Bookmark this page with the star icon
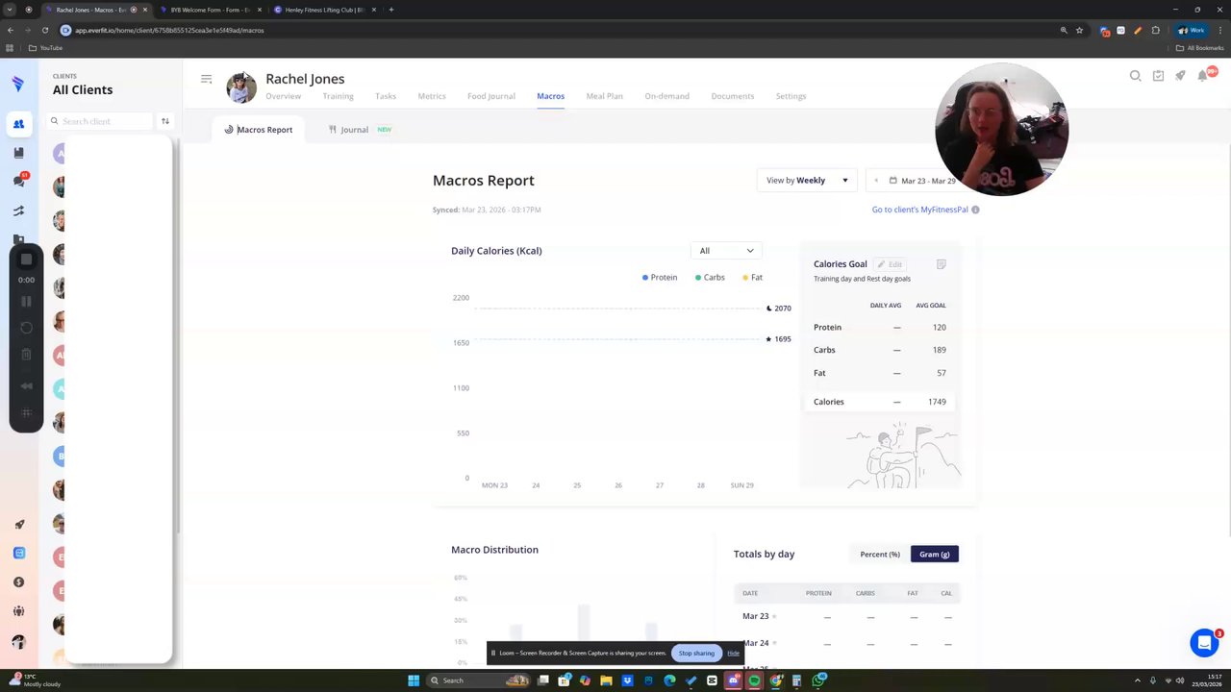This screenshot has height=692, width=1231. pos(1080,30)
